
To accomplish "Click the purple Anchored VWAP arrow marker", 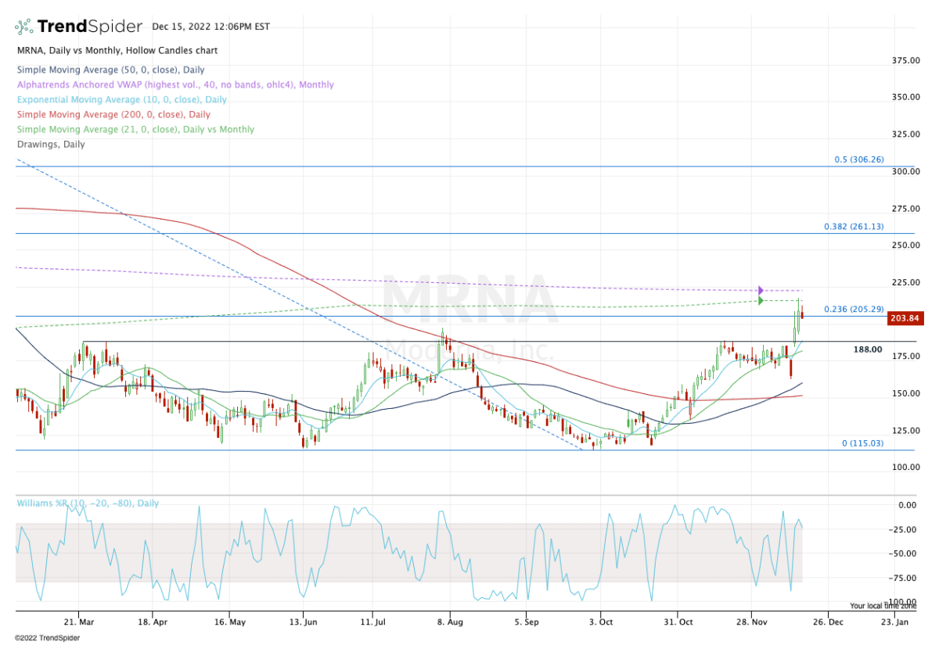I will click(x=760, y=291).
